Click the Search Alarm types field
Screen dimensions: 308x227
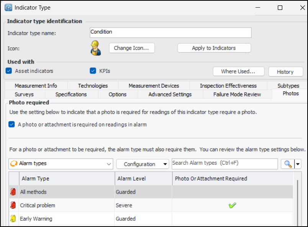point(224,163)
